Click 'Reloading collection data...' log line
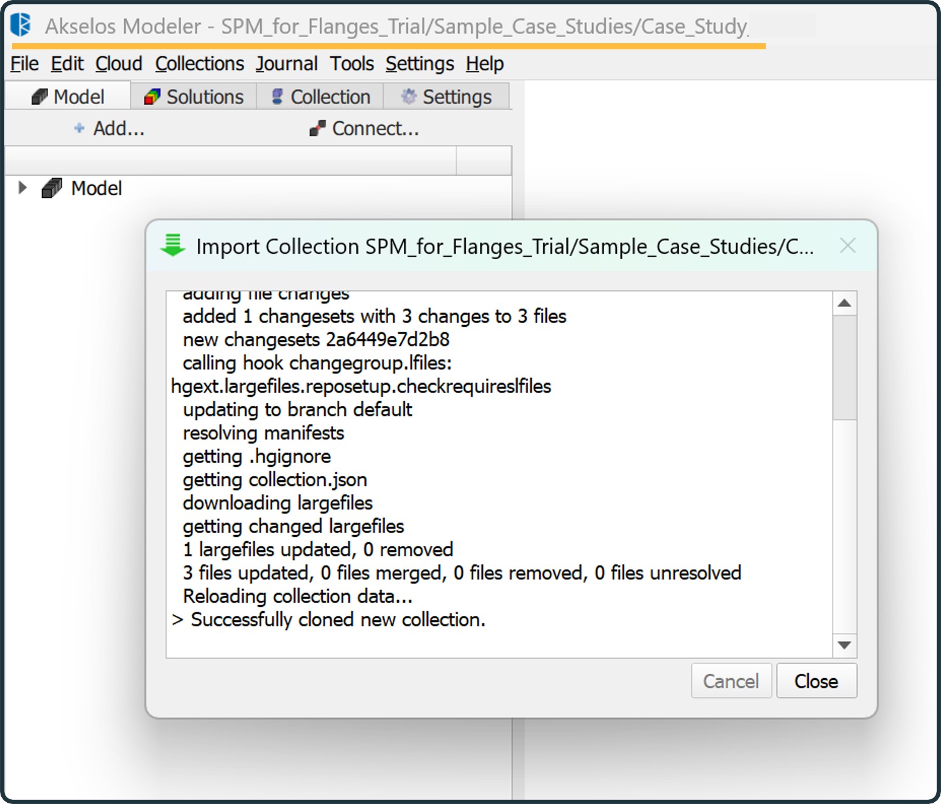 point(298,596)
